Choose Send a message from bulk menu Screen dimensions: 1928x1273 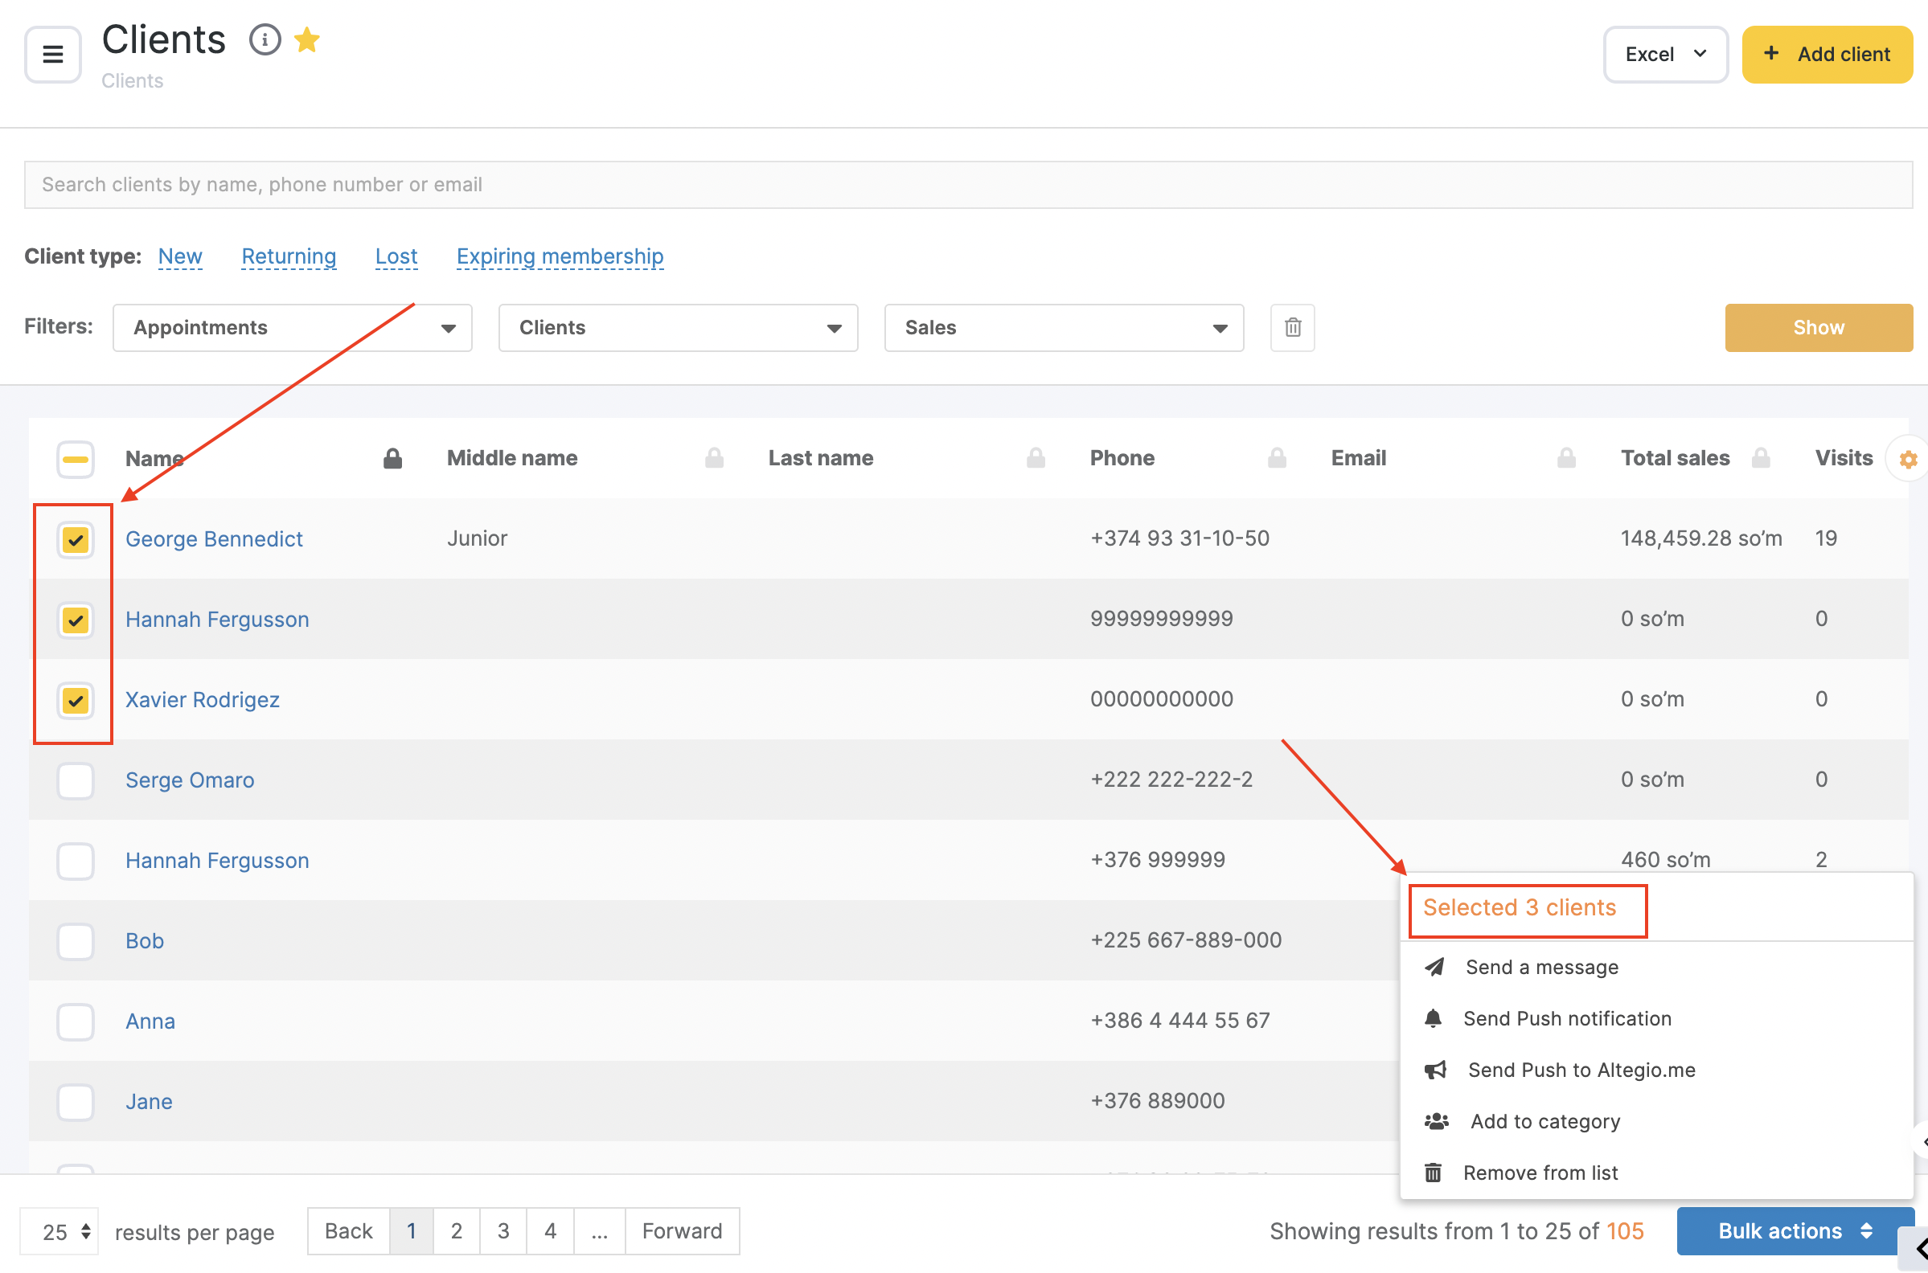[x=1540, y=967]
